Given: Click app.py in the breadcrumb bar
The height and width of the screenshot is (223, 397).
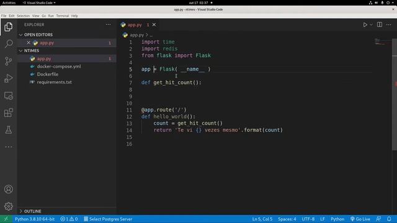Looking at the screenshot, I should (136, 35).
